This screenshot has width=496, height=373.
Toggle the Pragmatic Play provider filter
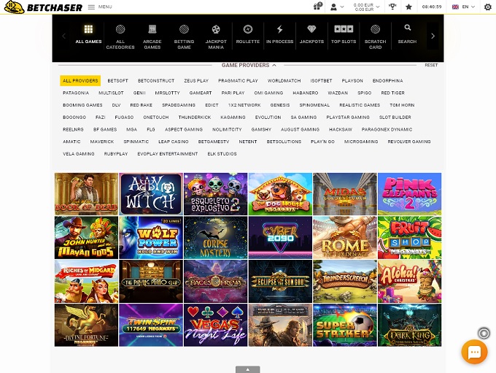pyautogui.click(x=238, y=81)
